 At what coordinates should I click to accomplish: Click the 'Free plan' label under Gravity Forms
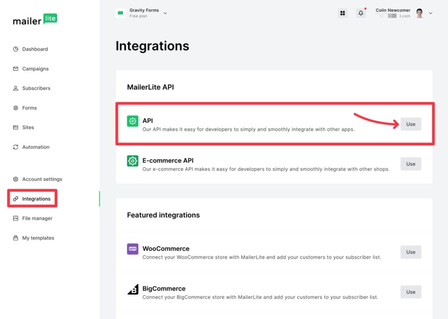point(138,16)
